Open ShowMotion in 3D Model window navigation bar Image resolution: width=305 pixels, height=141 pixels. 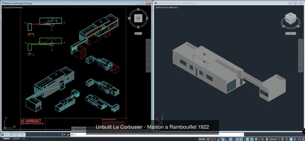(301, 67)
